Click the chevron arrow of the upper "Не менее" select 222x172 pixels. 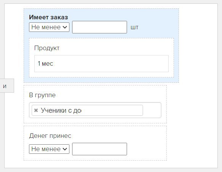pyautogui.click(x=65, y=27)
